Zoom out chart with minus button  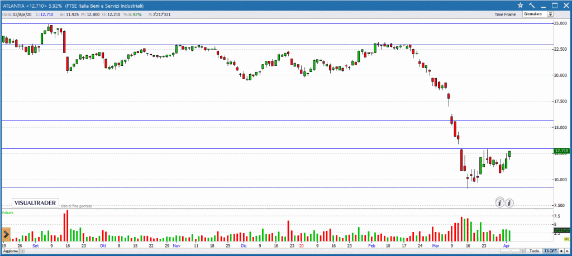[x=567, y=252]
